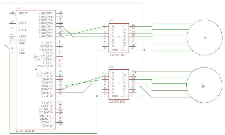This screenshot has width=225, height=135.
Task: Select the (T1)PB1 pin label
Action: click(x=48, y=63)
